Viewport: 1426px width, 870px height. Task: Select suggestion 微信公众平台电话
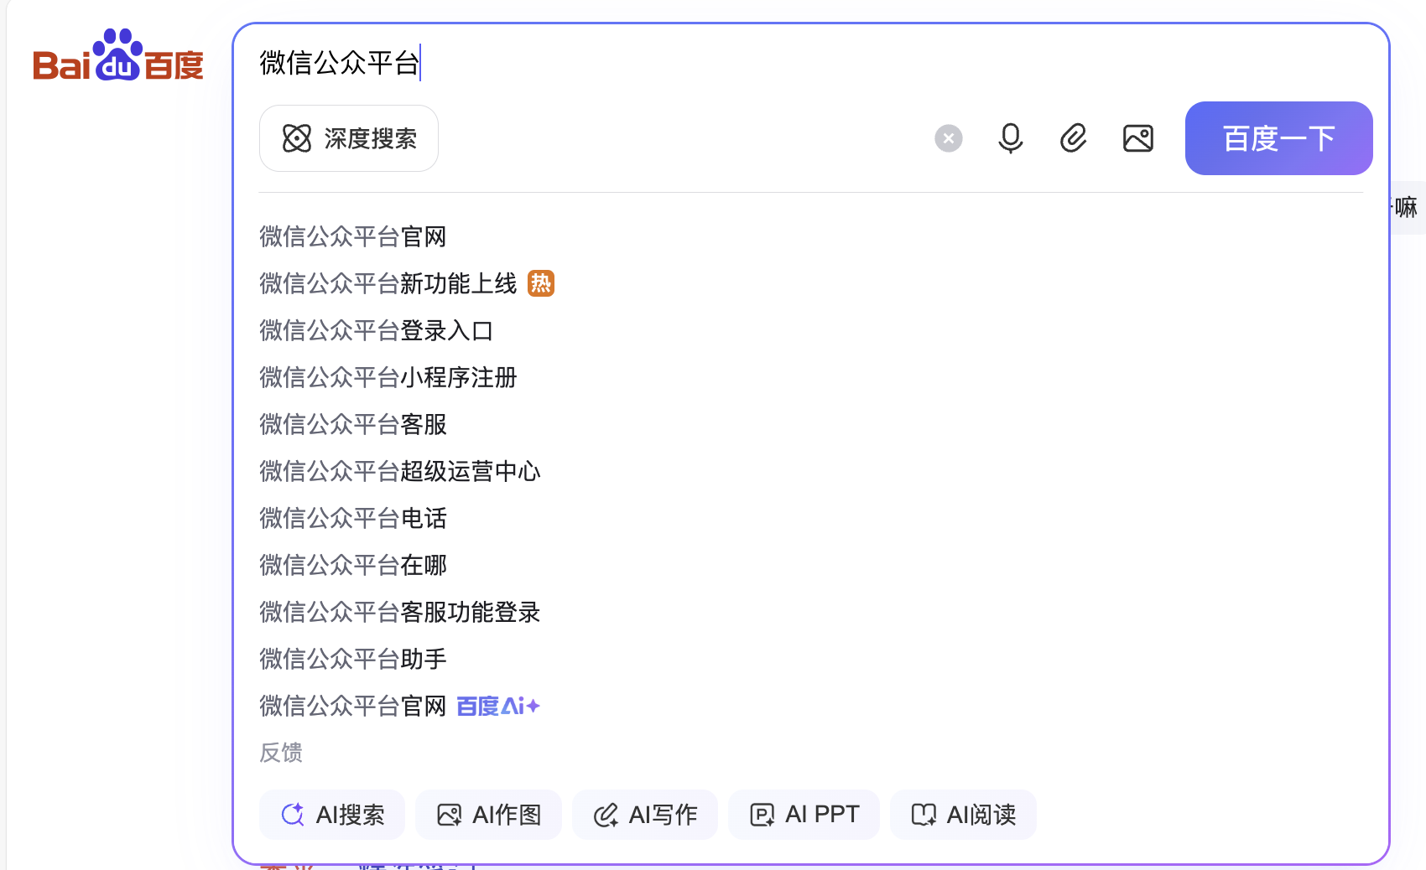[353, 518]
